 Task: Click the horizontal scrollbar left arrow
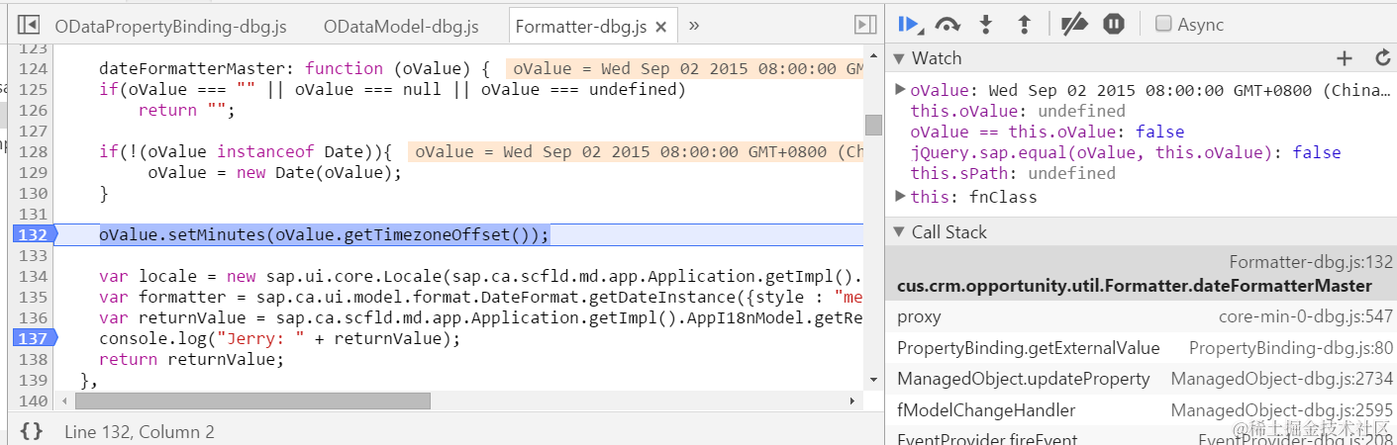pyautogui.click(x=65, y=400)
